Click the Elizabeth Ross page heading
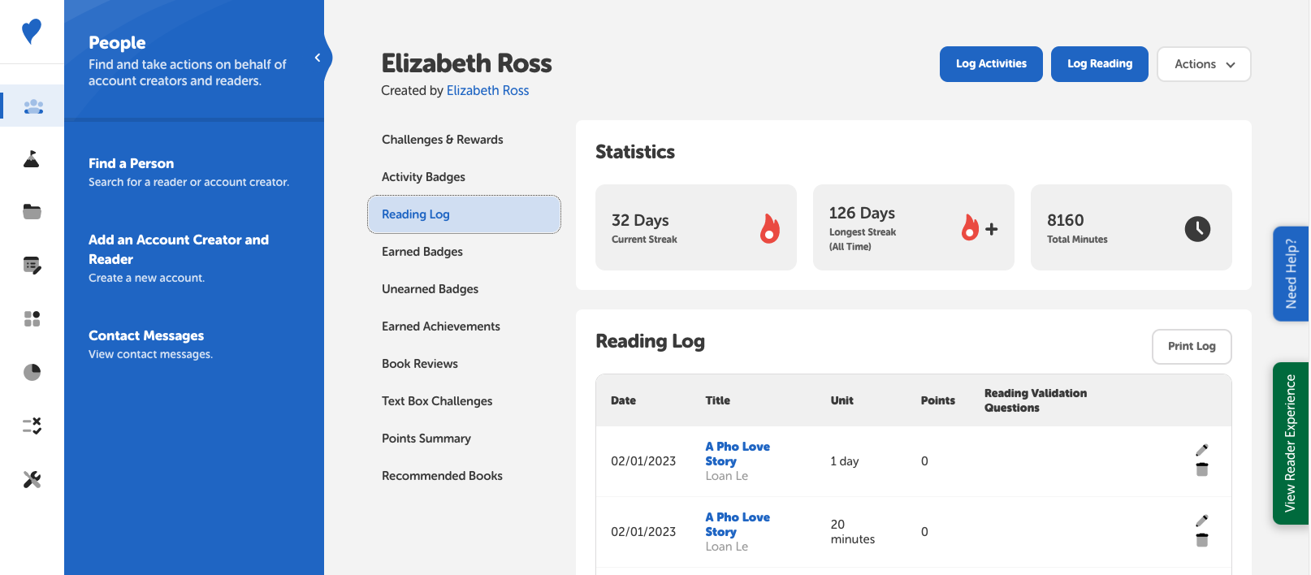Viewport: 1311px width, 575px height. pos(467,63)
